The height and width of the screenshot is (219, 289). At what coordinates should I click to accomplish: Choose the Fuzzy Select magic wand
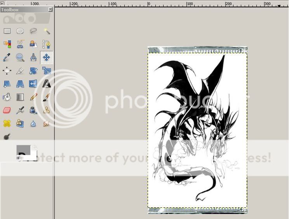tap(47, 31)
